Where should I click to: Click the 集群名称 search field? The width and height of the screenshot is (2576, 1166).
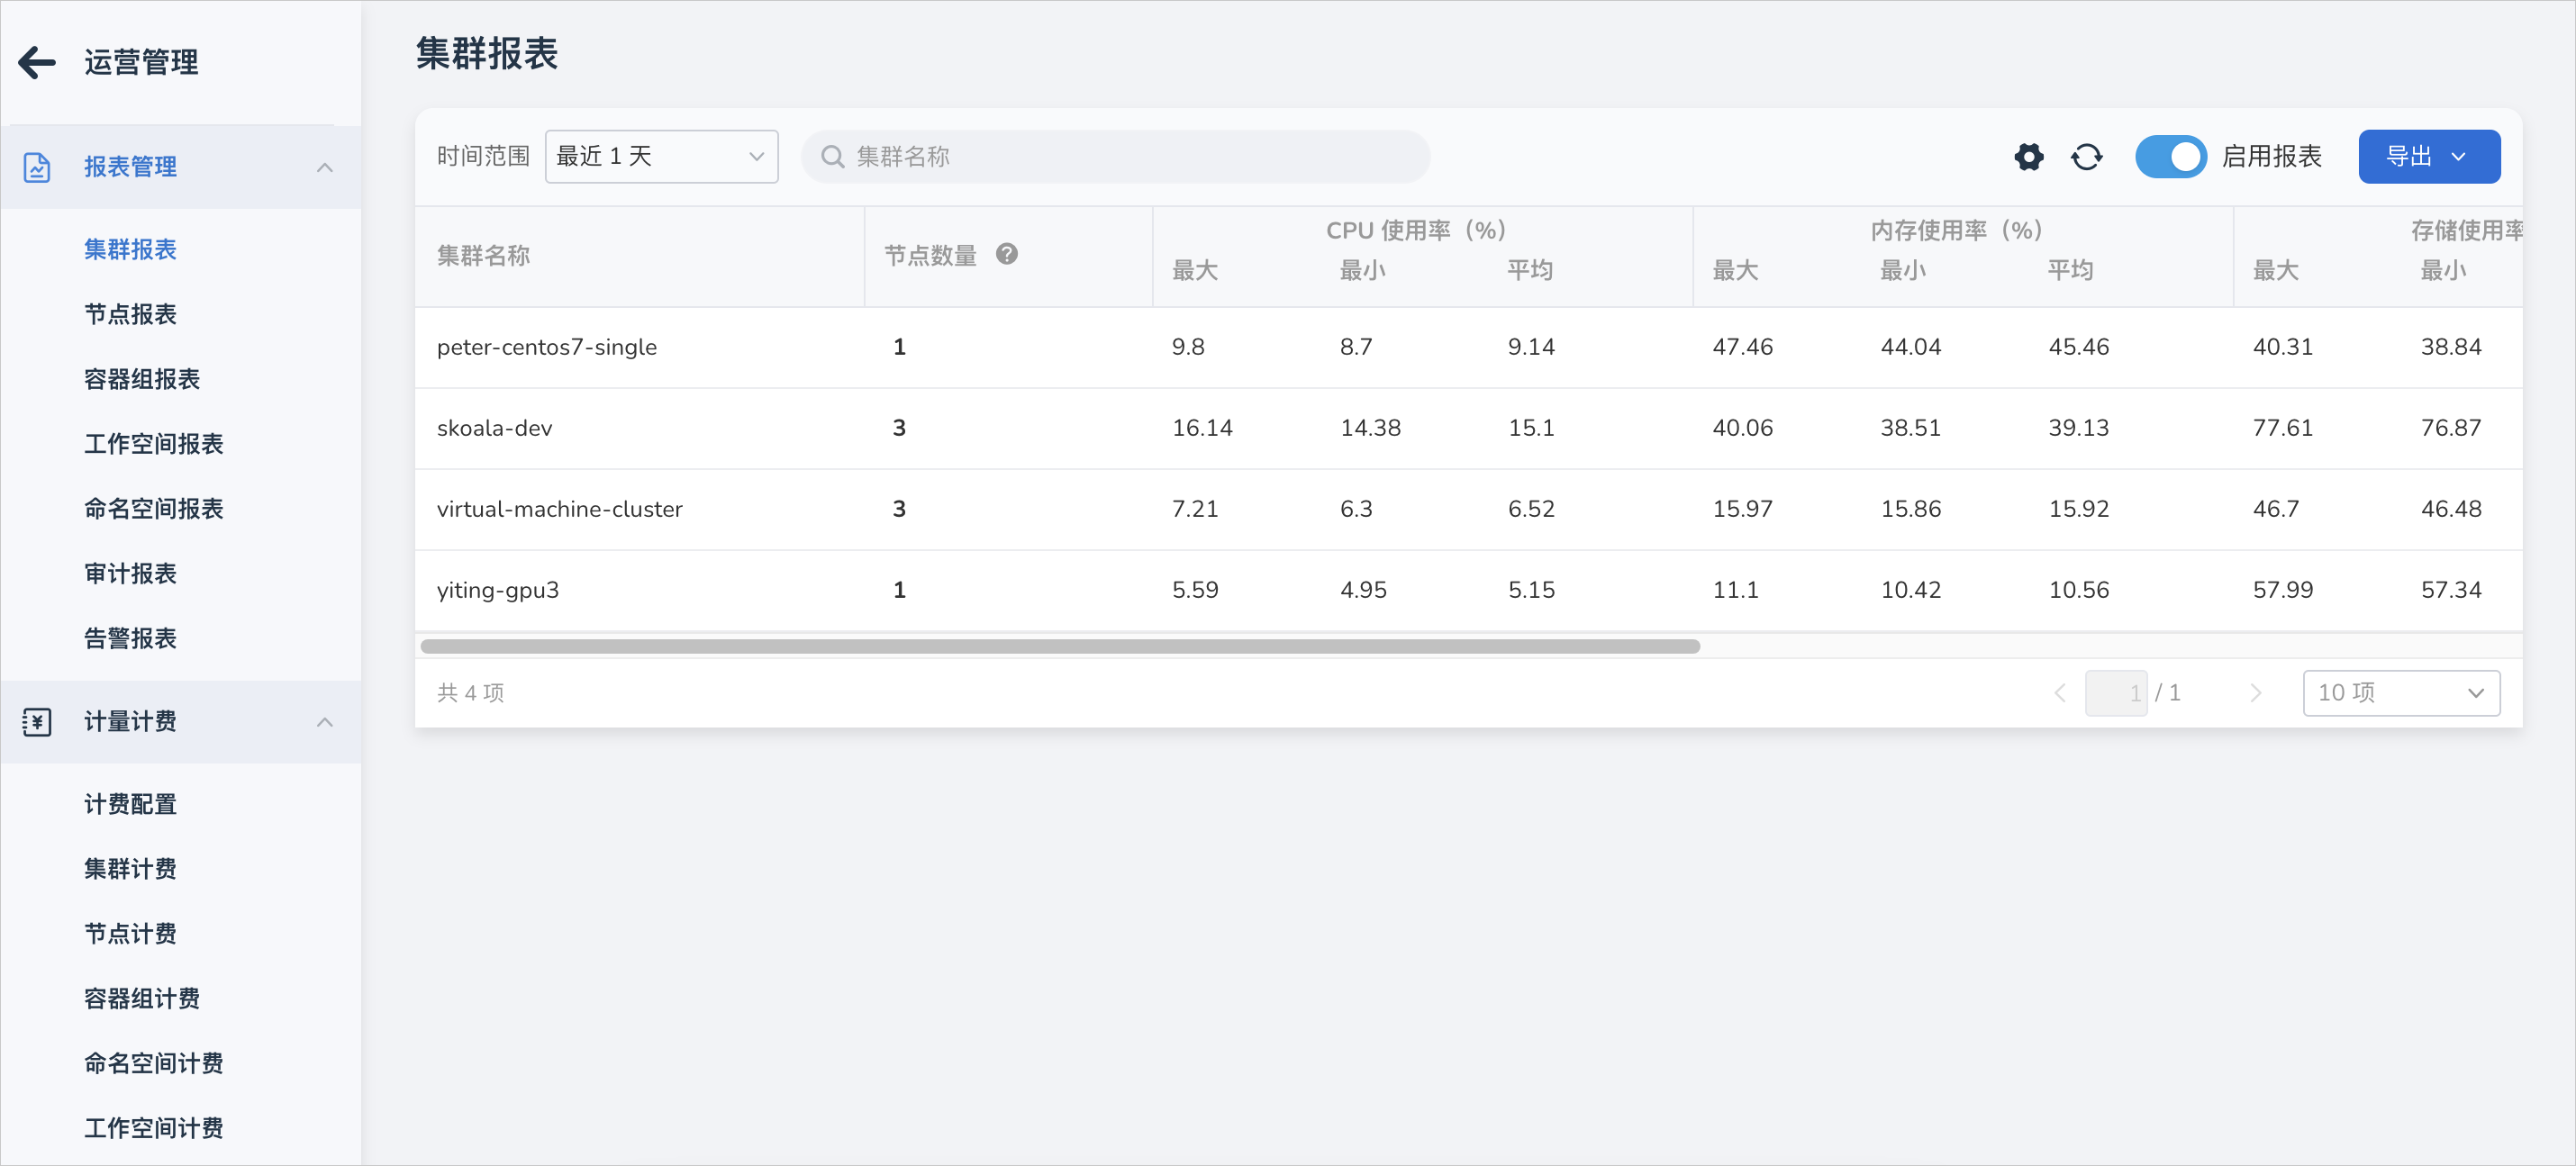[1115, 157]
